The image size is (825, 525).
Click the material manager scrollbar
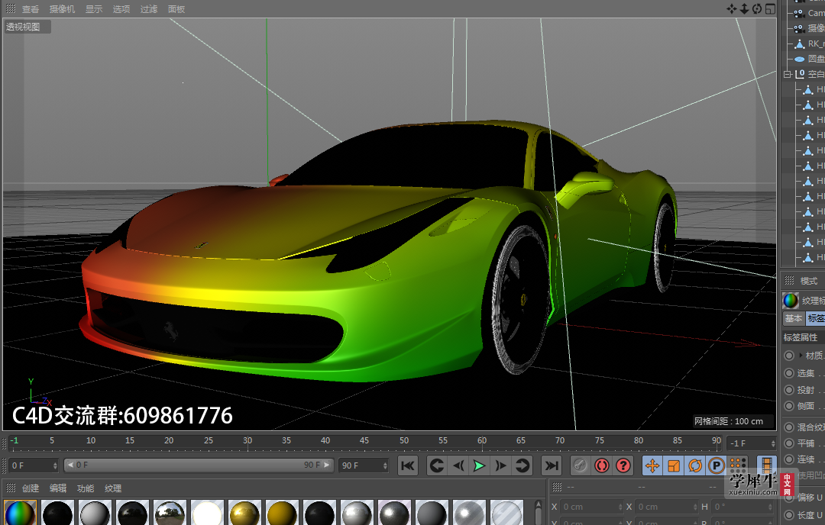click(x=538, y=512)
